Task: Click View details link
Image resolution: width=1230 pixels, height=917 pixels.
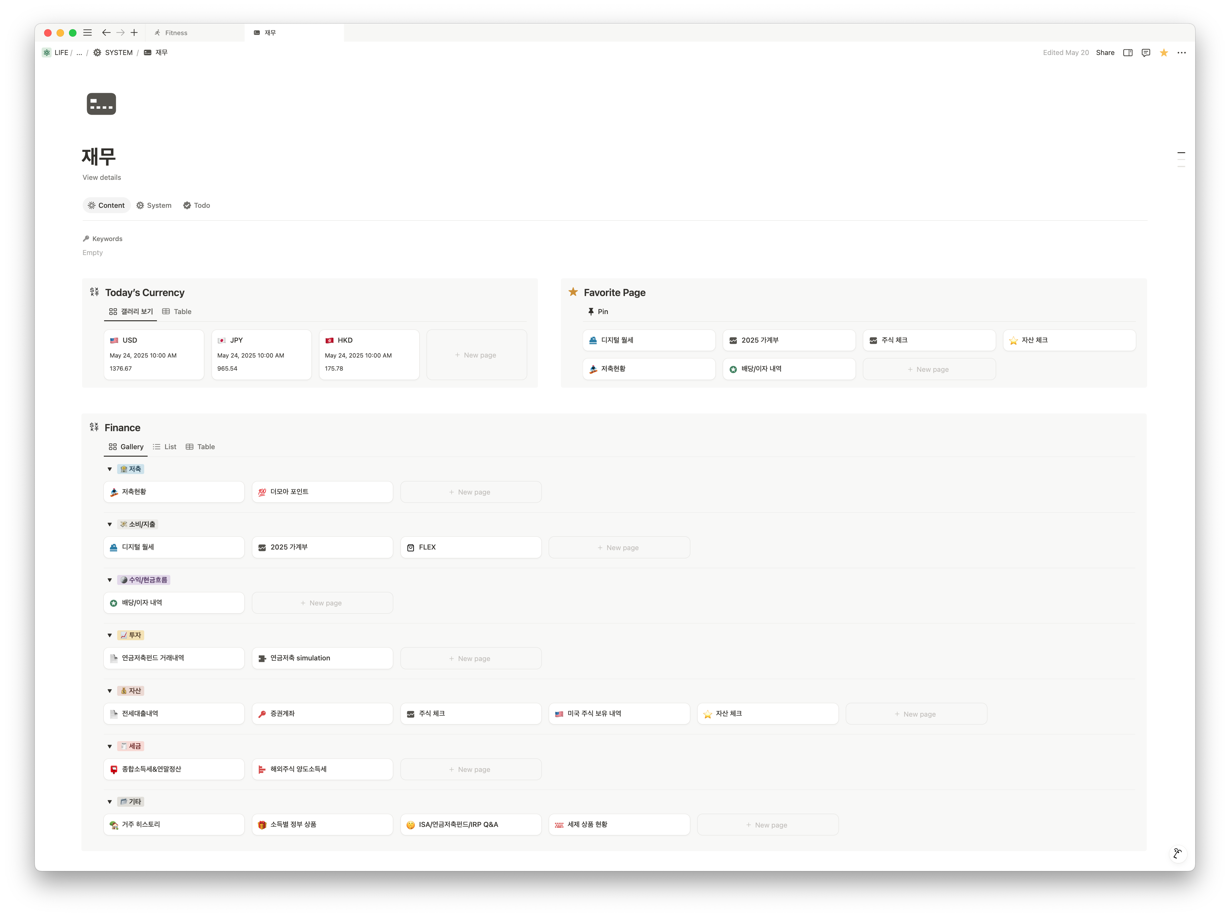Action: click(102, 178)
